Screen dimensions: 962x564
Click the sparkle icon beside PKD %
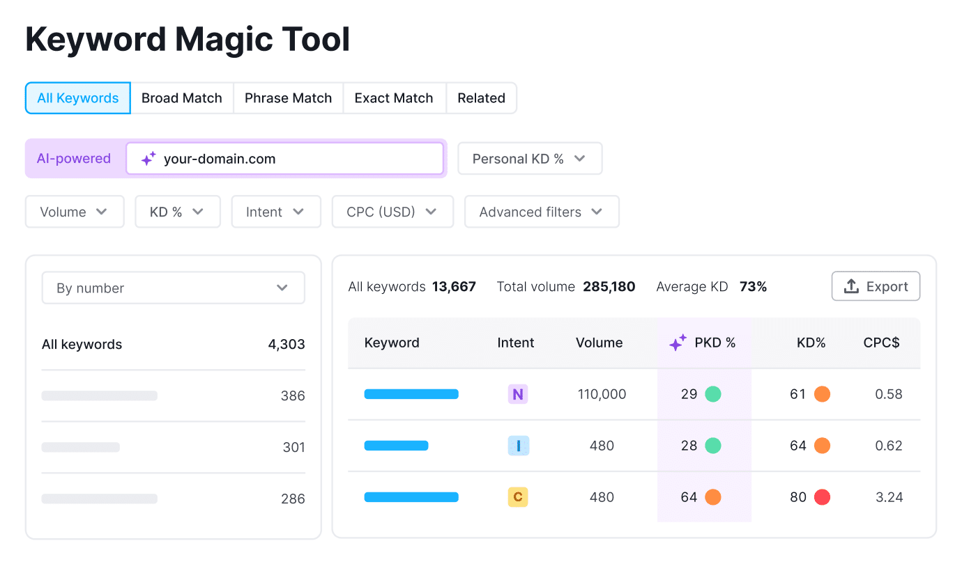678,343
